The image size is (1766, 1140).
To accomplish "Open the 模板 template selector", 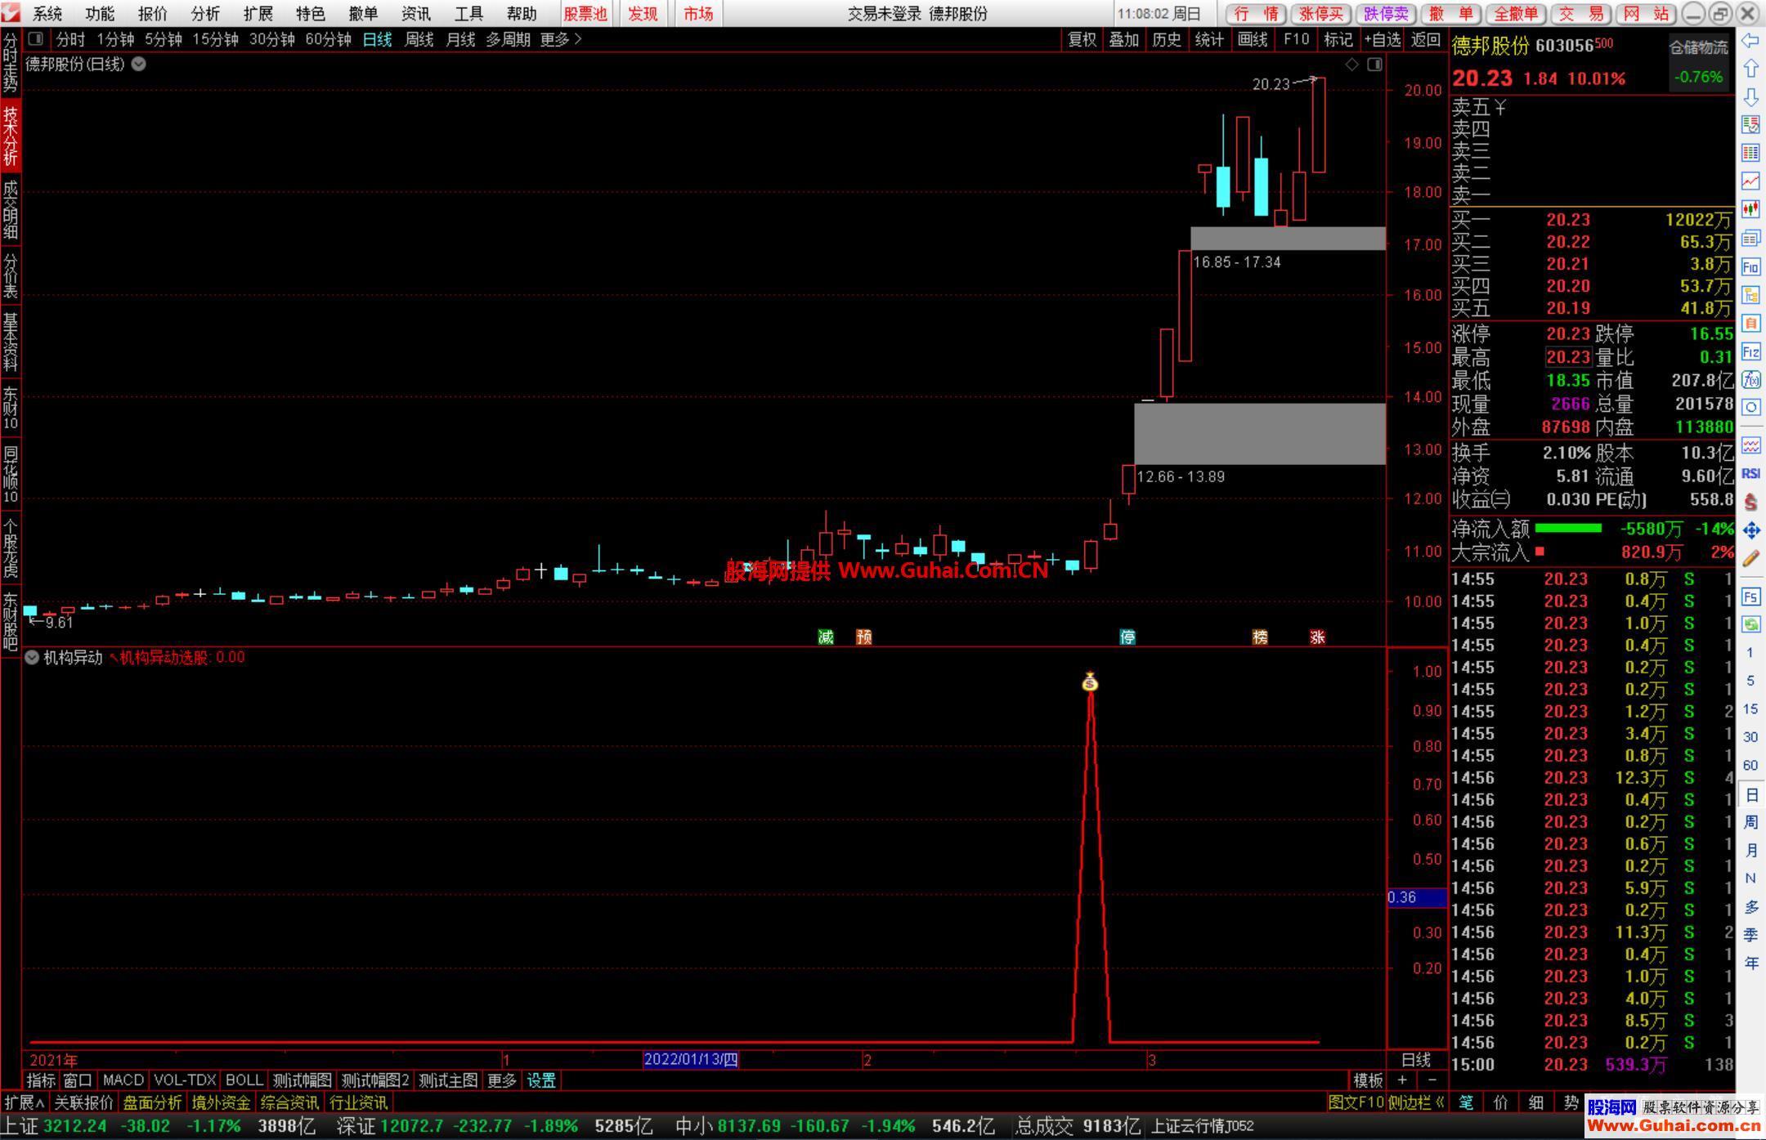I will pos(1368,1080).
